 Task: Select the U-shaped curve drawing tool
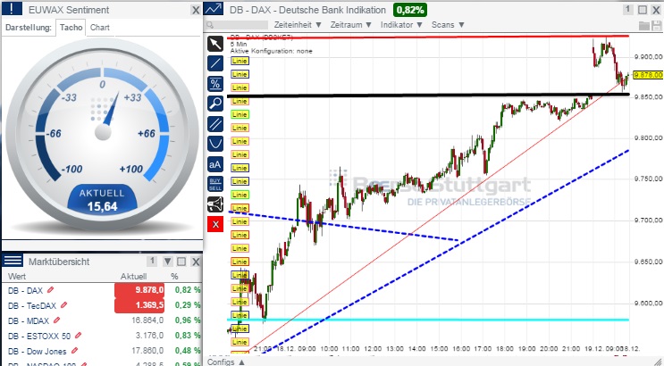(x=215, y=144)
